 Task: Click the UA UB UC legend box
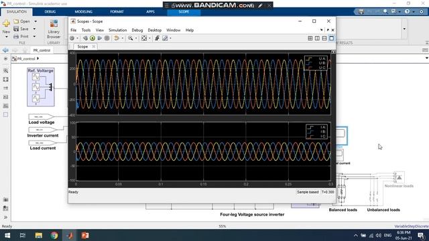[316, 63]
